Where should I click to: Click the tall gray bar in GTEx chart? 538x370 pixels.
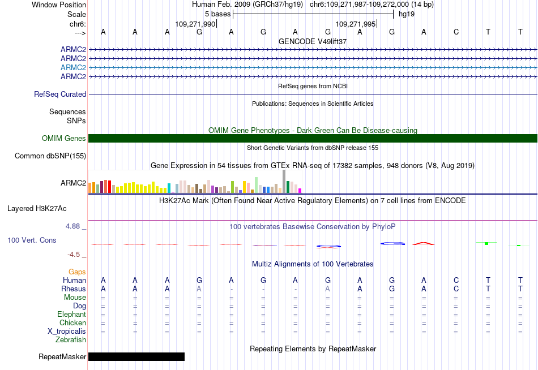(284, 182)
